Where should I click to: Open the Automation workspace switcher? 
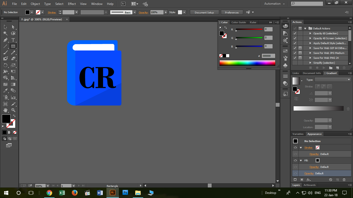click(x=274, y=4)
